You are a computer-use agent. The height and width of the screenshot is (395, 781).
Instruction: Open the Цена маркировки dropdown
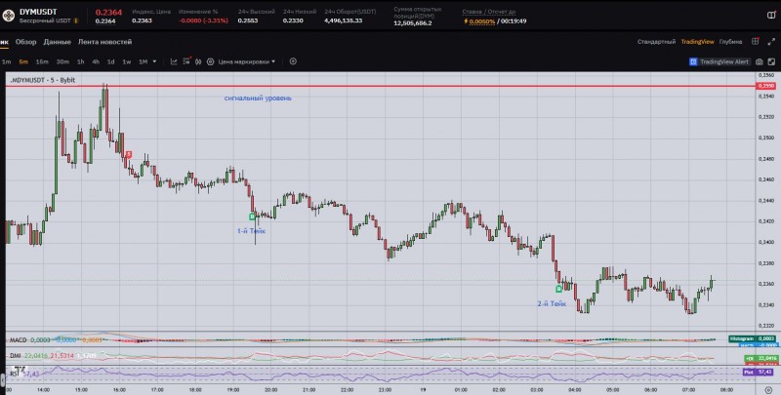(247, 61)
